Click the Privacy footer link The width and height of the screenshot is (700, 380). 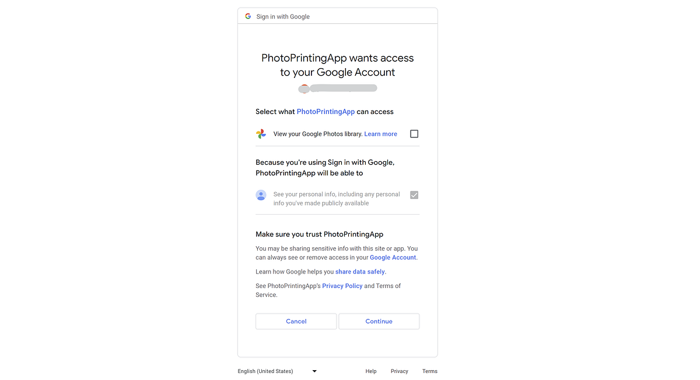[400, 371]
